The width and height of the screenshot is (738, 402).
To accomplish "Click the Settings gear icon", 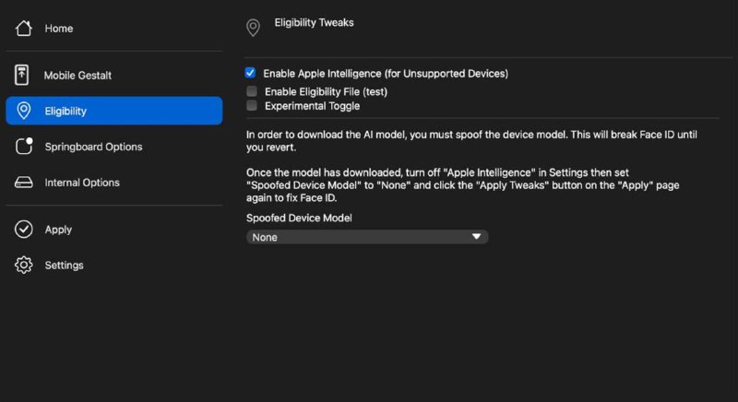I will [x=24, y=266].
